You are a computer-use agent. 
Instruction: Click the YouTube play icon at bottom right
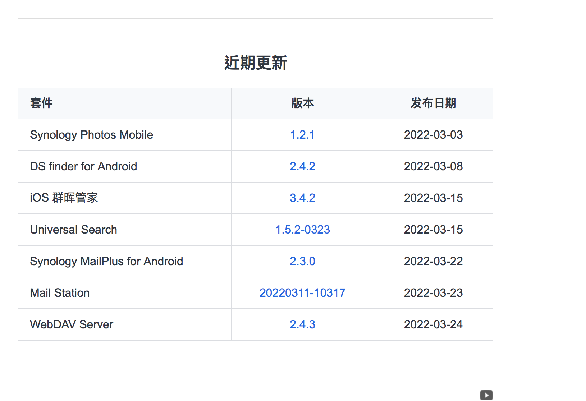coord(486,395)
